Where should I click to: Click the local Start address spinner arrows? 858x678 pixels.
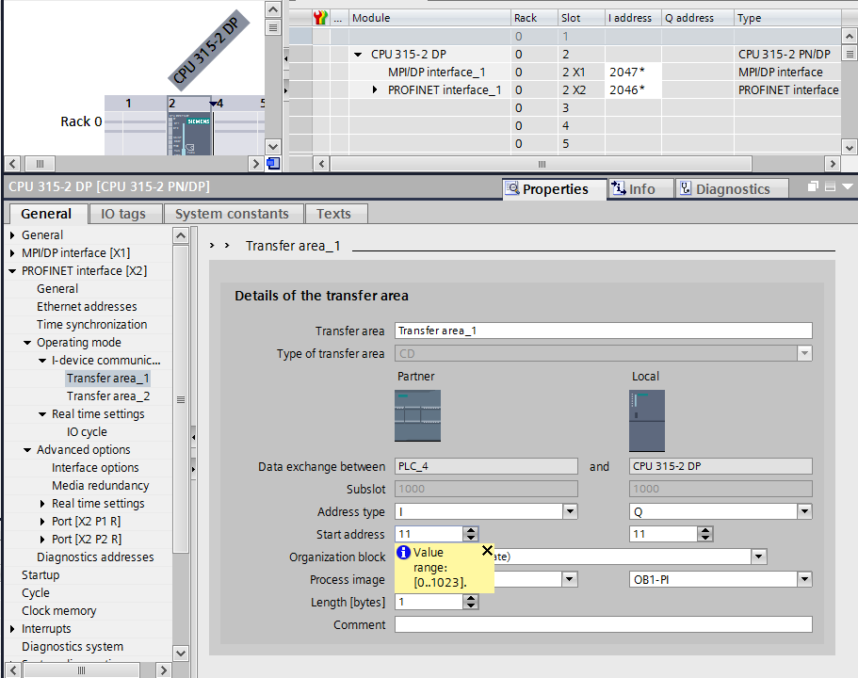pyautogui.click(x=704, y=534)
